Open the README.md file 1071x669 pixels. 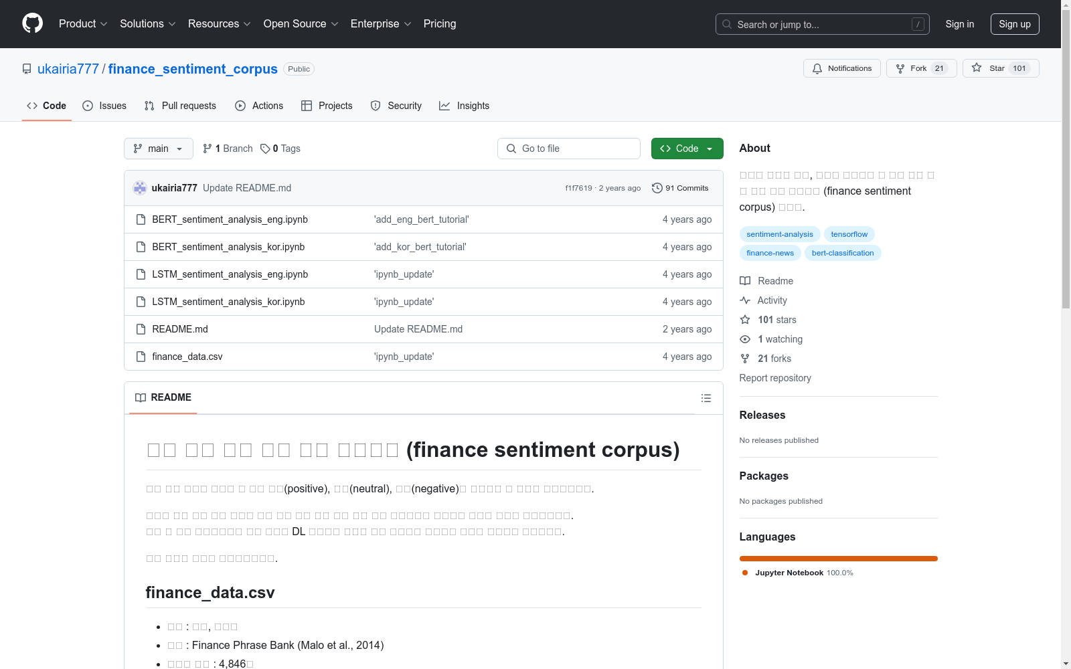pyautogui.click(x=180, y=329)
